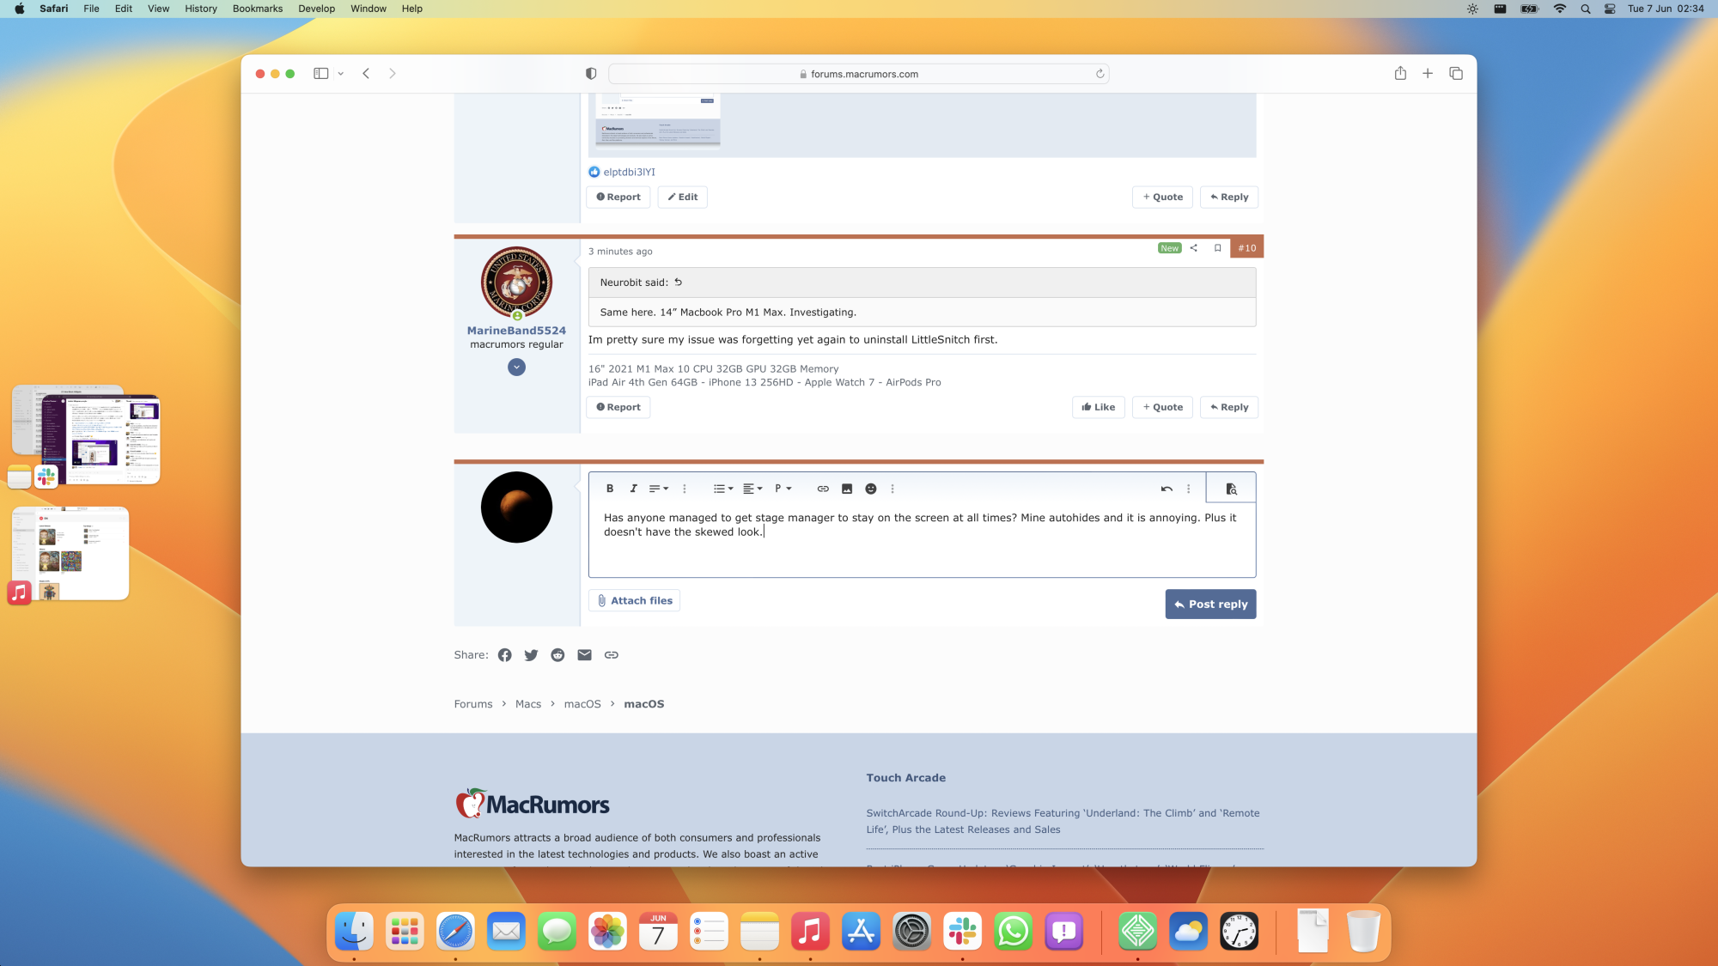Open the Bookmarks menu
The width and height of the screenshot is (1718, 966).
pyautogui.click(x=257, y=9)
